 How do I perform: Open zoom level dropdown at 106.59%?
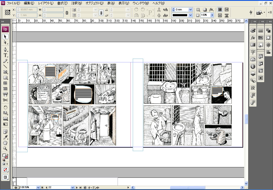coord(38,187)
